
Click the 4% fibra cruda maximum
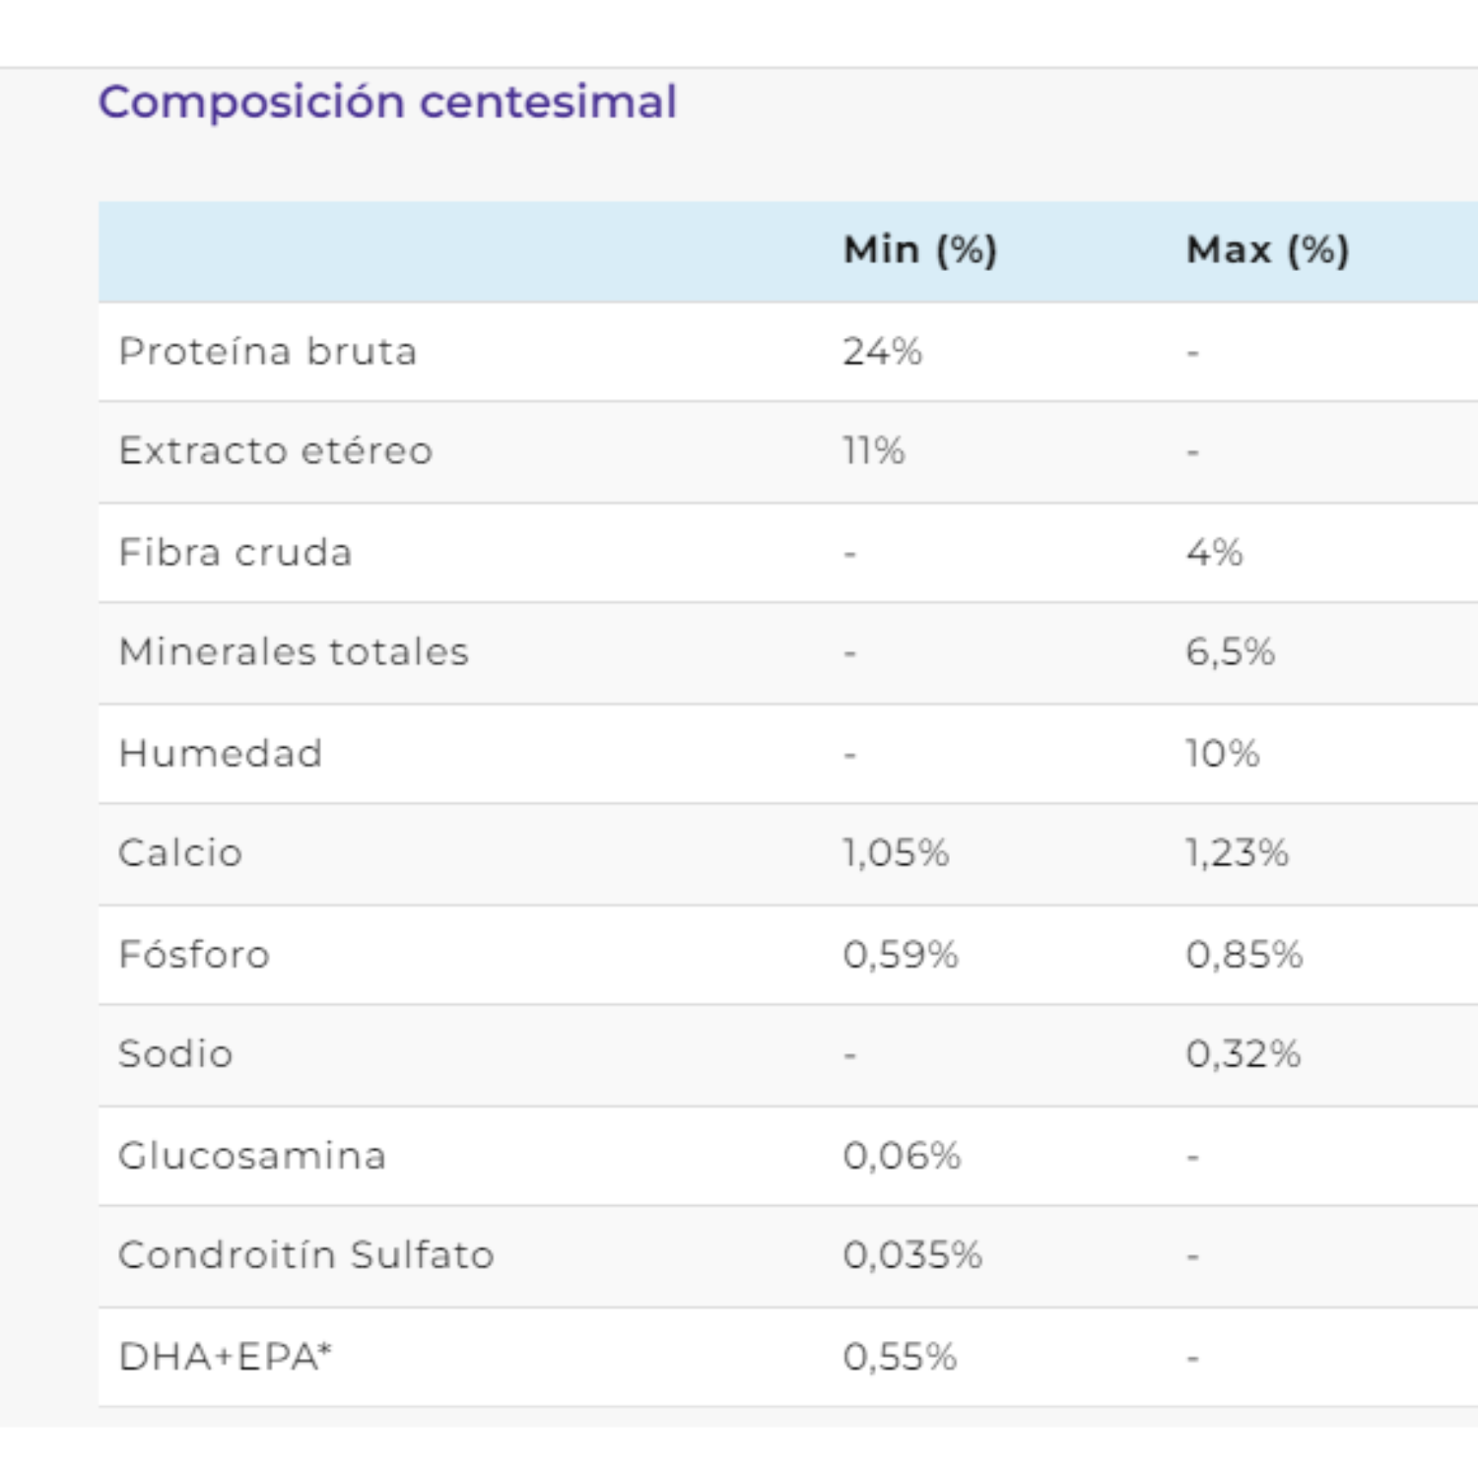(x=1214, y=553)
